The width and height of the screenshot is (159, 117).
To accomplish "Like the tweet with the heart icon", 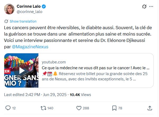I will (x=79, y=108).
